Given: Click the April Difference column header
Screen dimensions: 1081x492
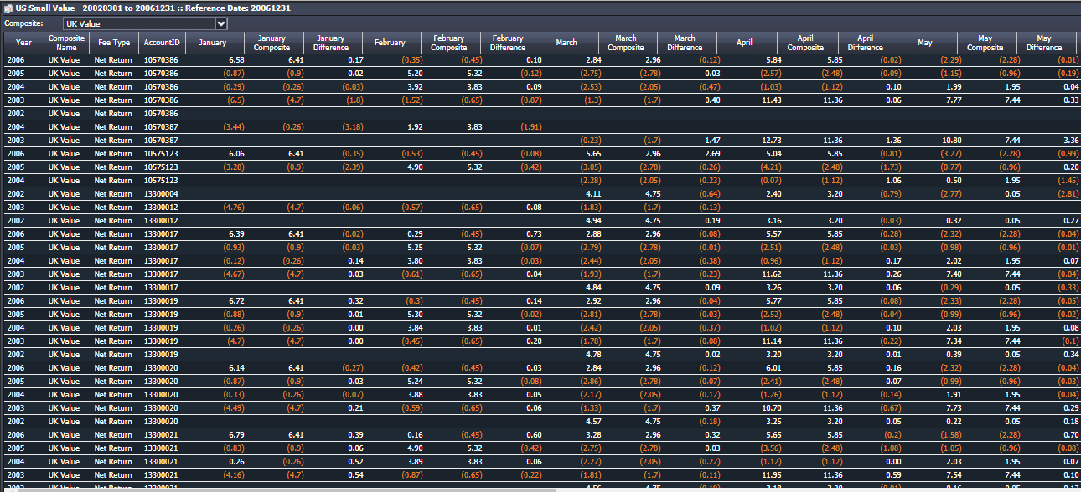Looking at the screenshot, I should (866, 43).
